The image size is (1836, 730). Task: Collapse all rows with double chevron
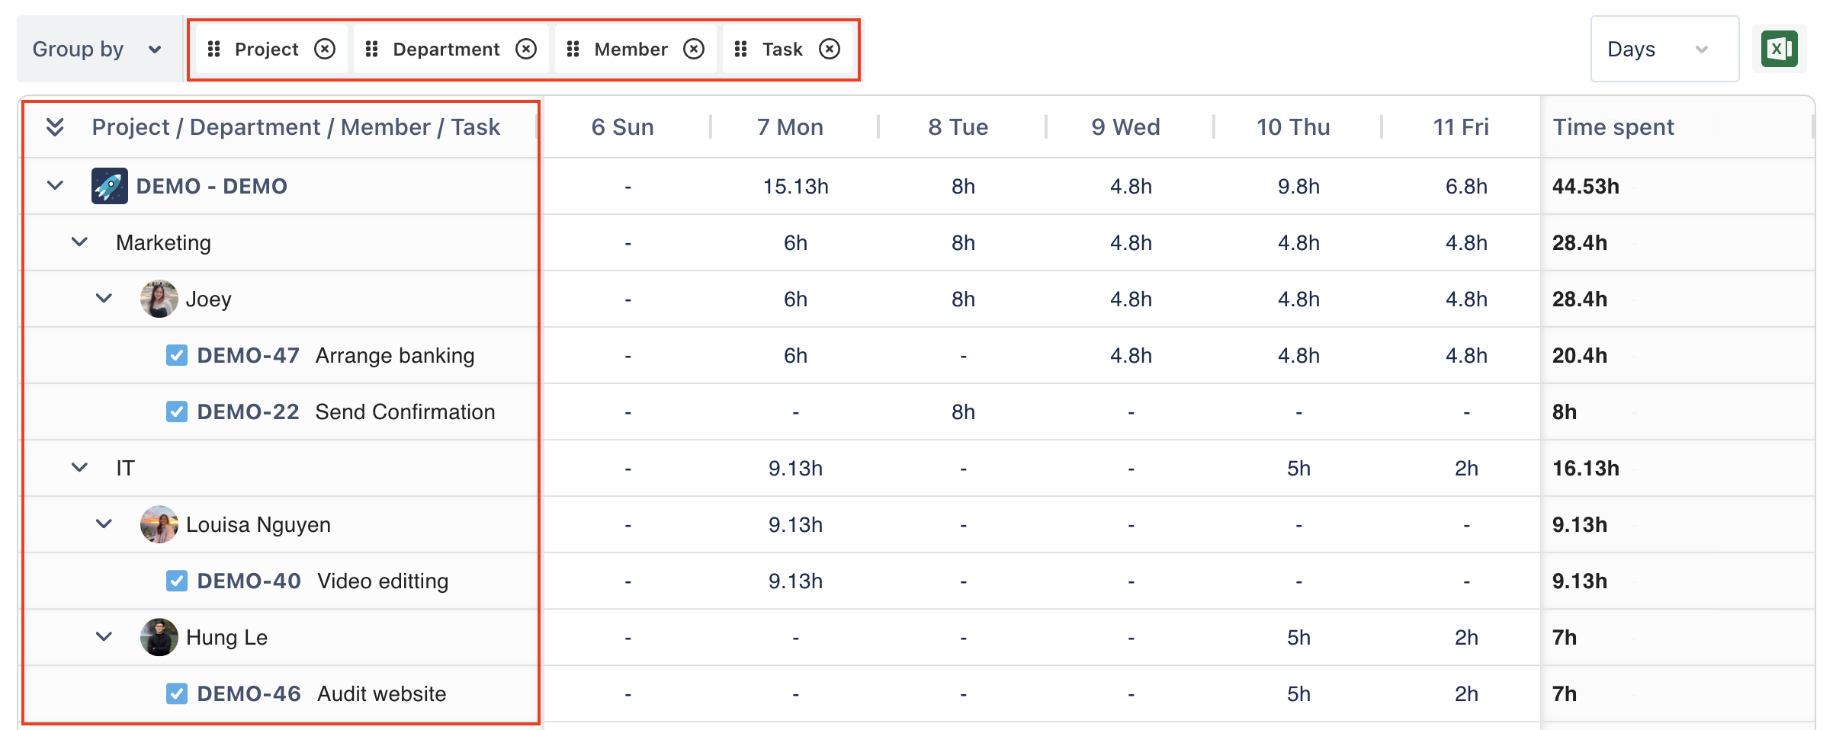55,126
